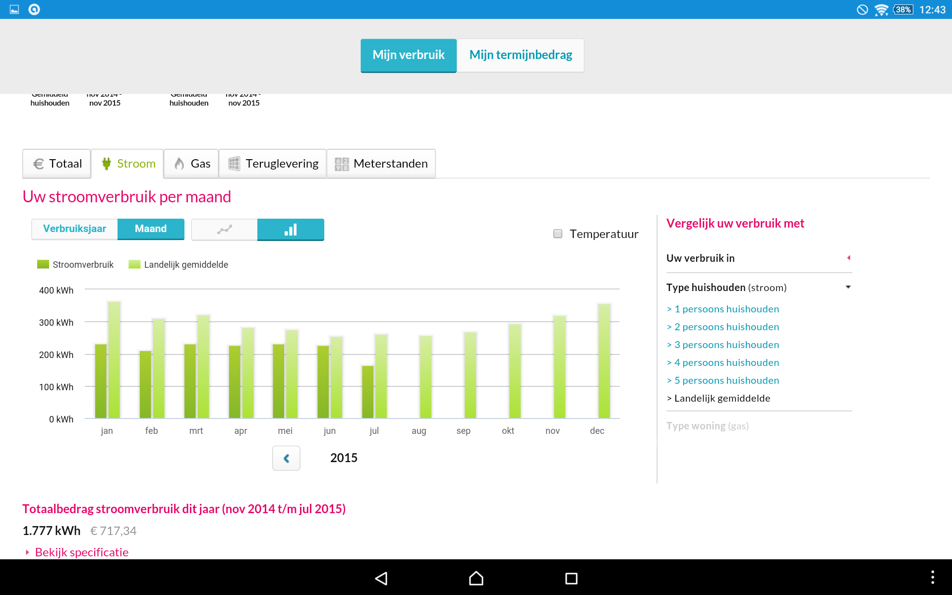Viewport: 952px width, 595px height.
Task: Open the Mijn termijnbedrag page
Action: [520, 55]
